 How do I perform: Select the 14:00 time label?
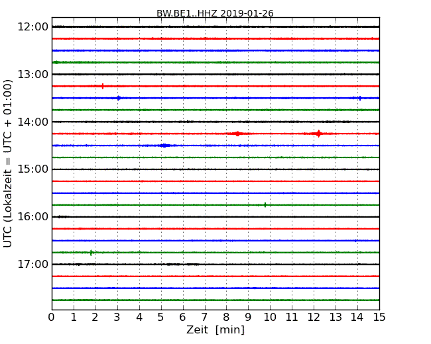click(x=32, y=122)
